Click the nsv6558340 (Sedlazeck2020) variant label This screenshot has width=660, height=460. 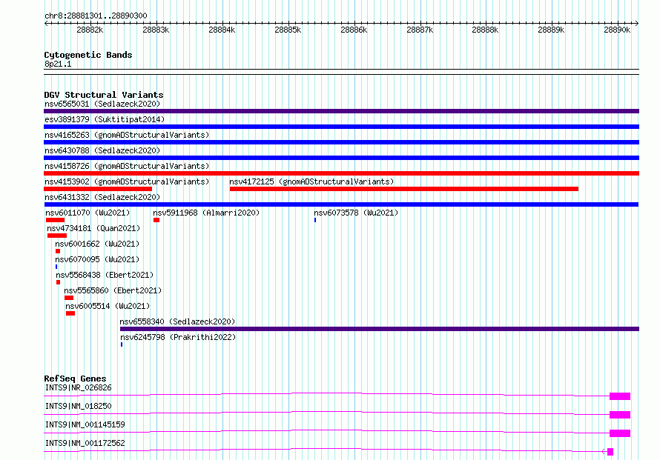click(x=178, y=321)
